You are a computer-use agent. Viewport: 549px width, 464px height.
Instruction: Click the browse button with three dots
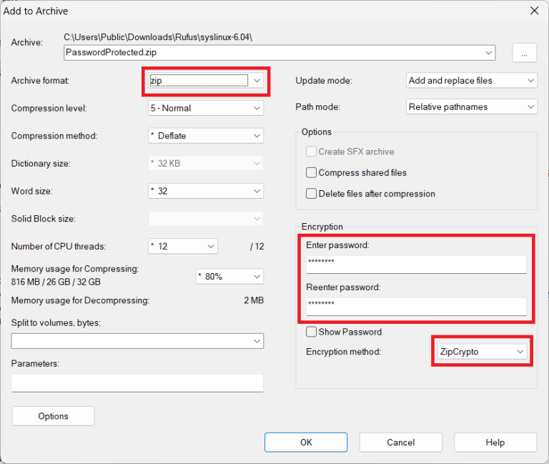click(524, 53)
